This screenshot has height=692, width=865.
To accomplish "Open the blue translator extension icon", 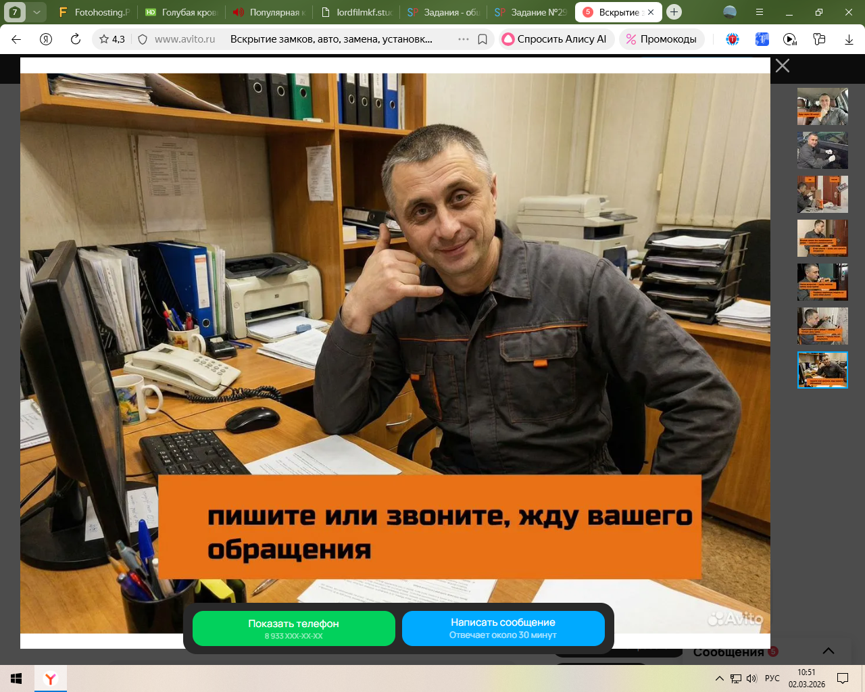I will point(762,39).
